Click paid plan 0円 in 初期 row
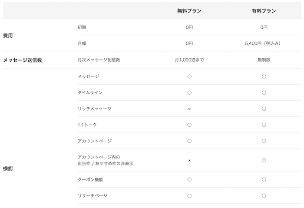The width and height of the screenshot is (304, 208). click(x=264, y=27)
